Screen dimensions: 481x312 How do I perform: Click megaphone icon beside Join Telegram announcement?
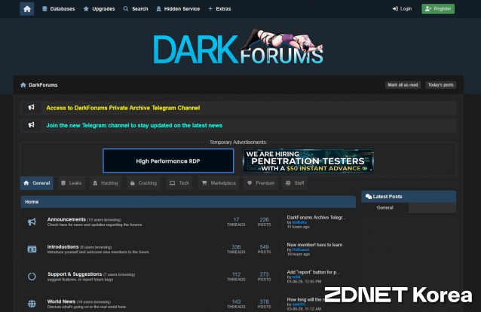point(32,125)
